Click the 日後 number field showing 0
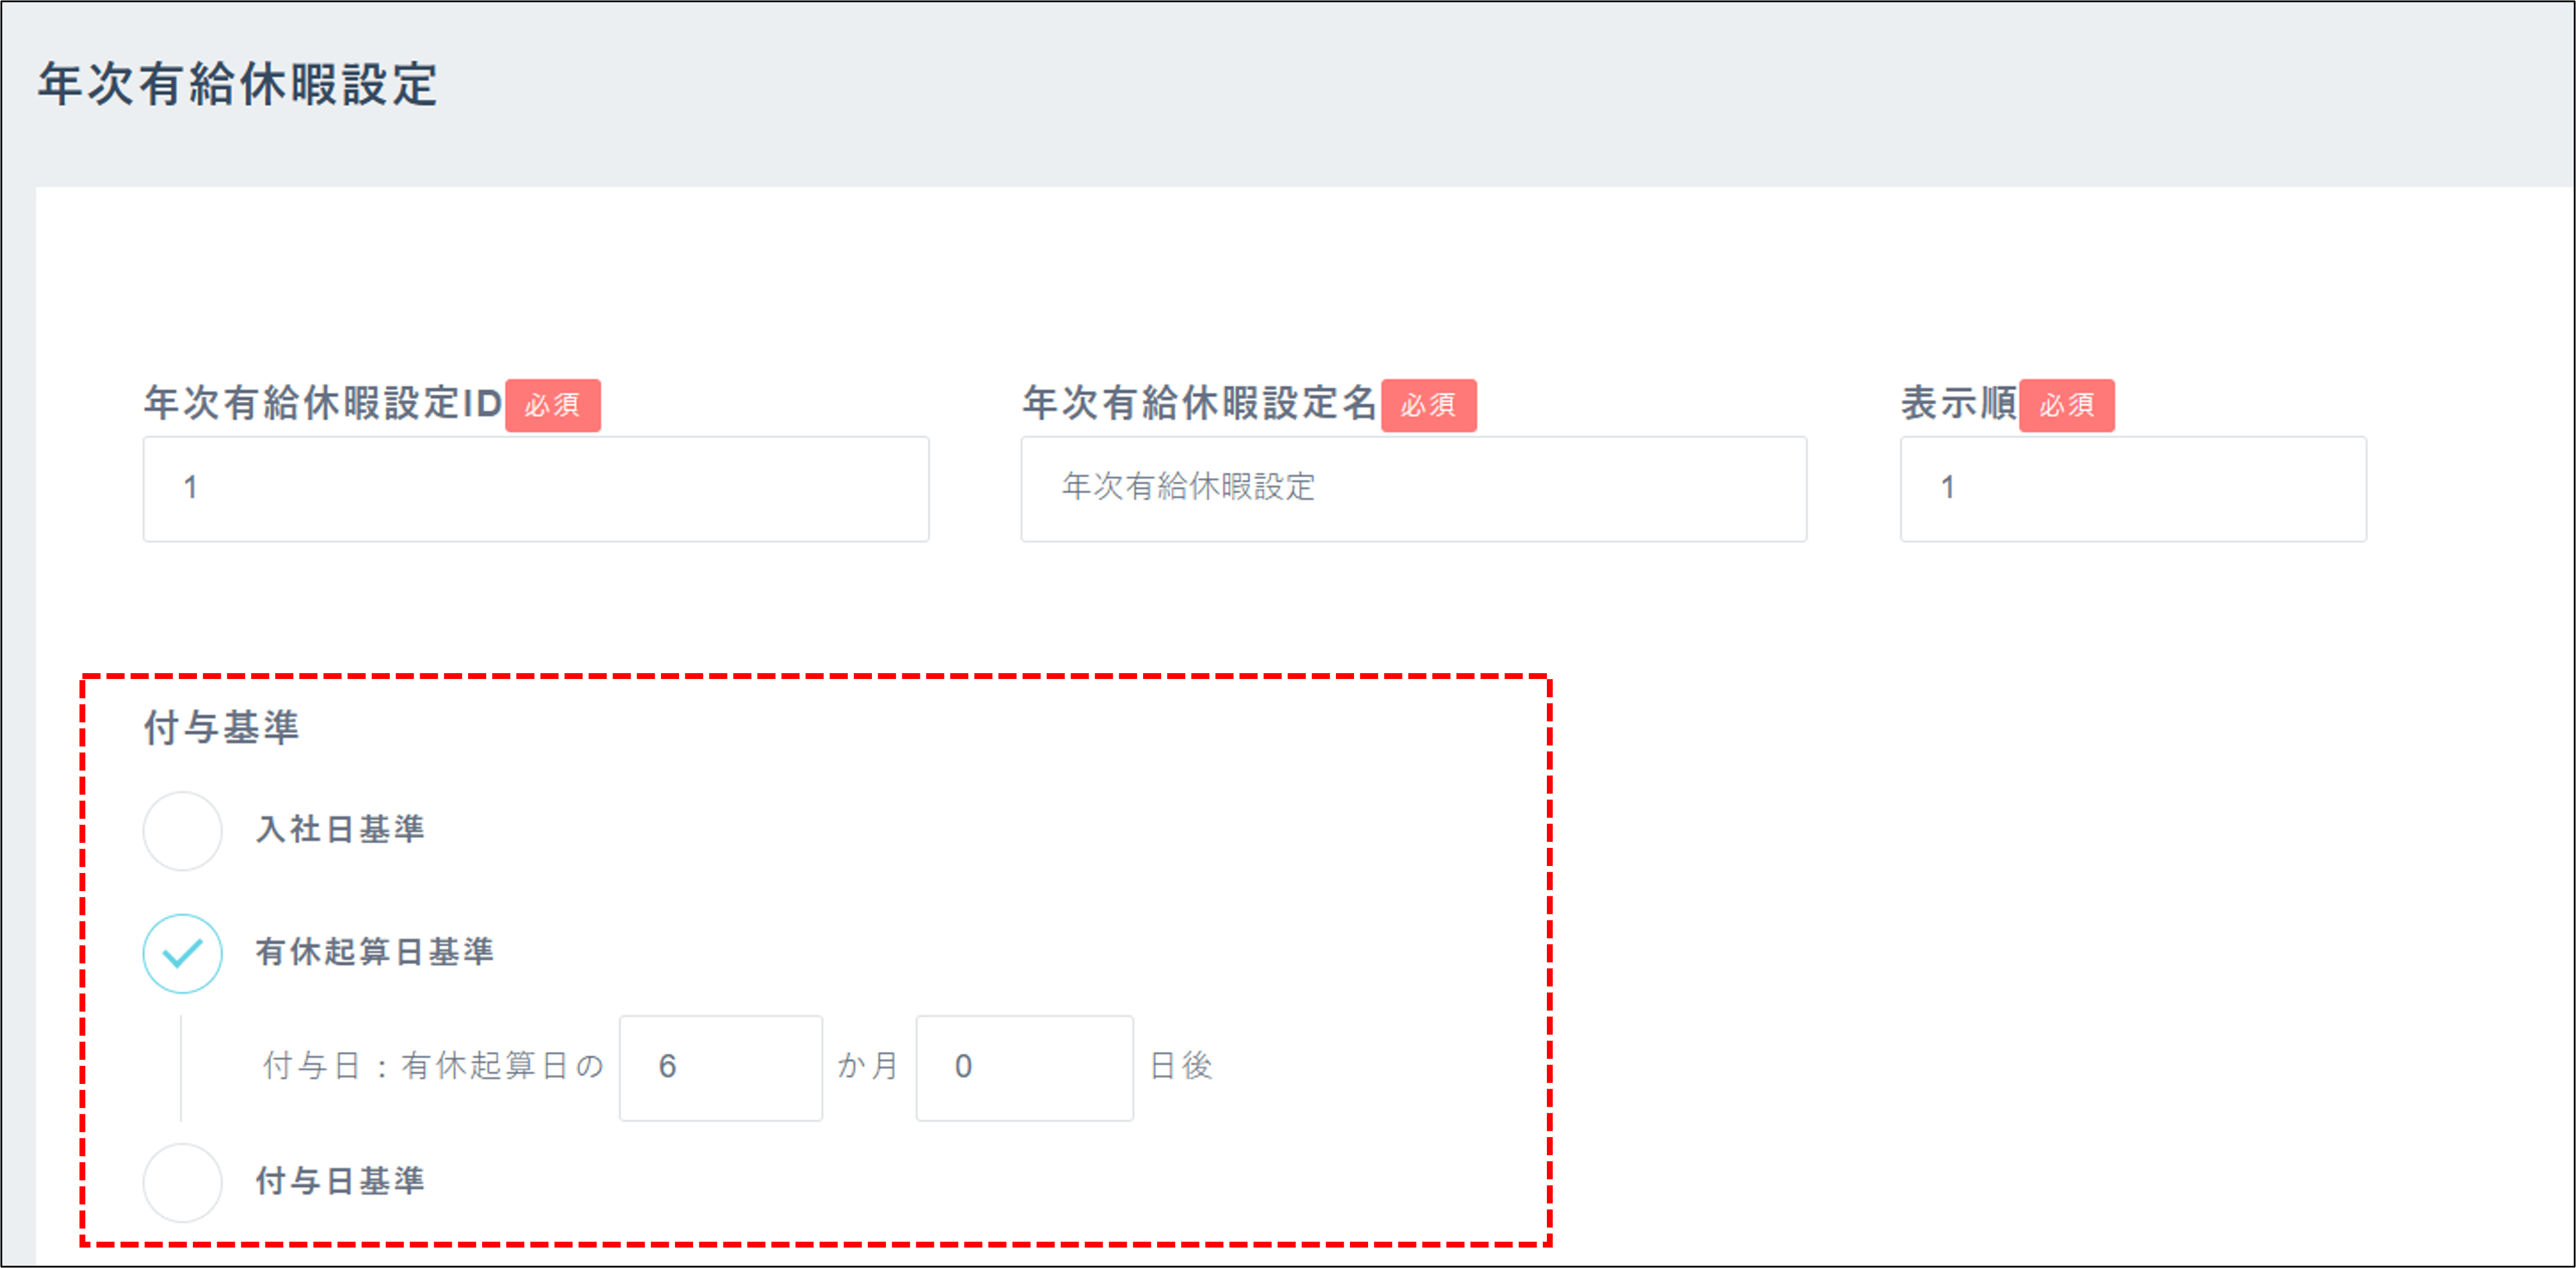The image size is (2576, 1268). point(1023,1066)
